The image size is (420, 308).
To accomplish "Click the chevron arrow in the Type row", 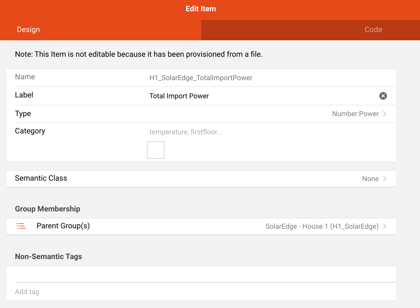I will [385, 114].
